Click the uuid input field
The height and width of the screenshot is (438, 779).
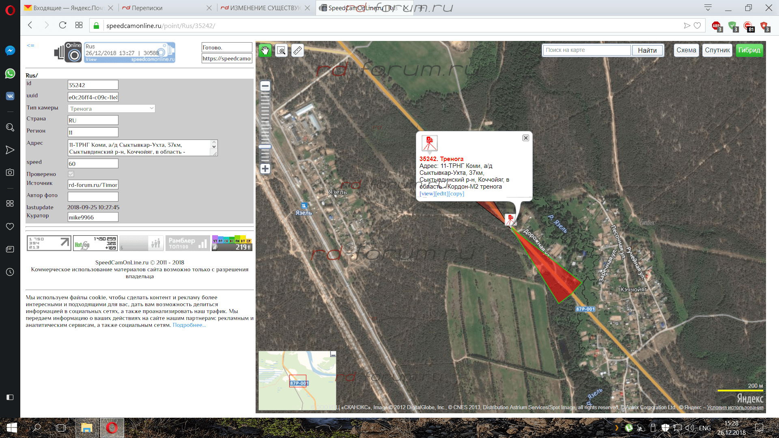click(x=93, y=97)
